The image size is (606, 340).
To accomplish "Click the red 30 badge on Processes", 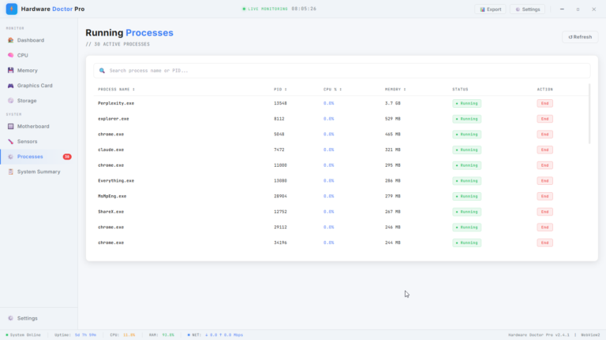I will click(67, 157).
